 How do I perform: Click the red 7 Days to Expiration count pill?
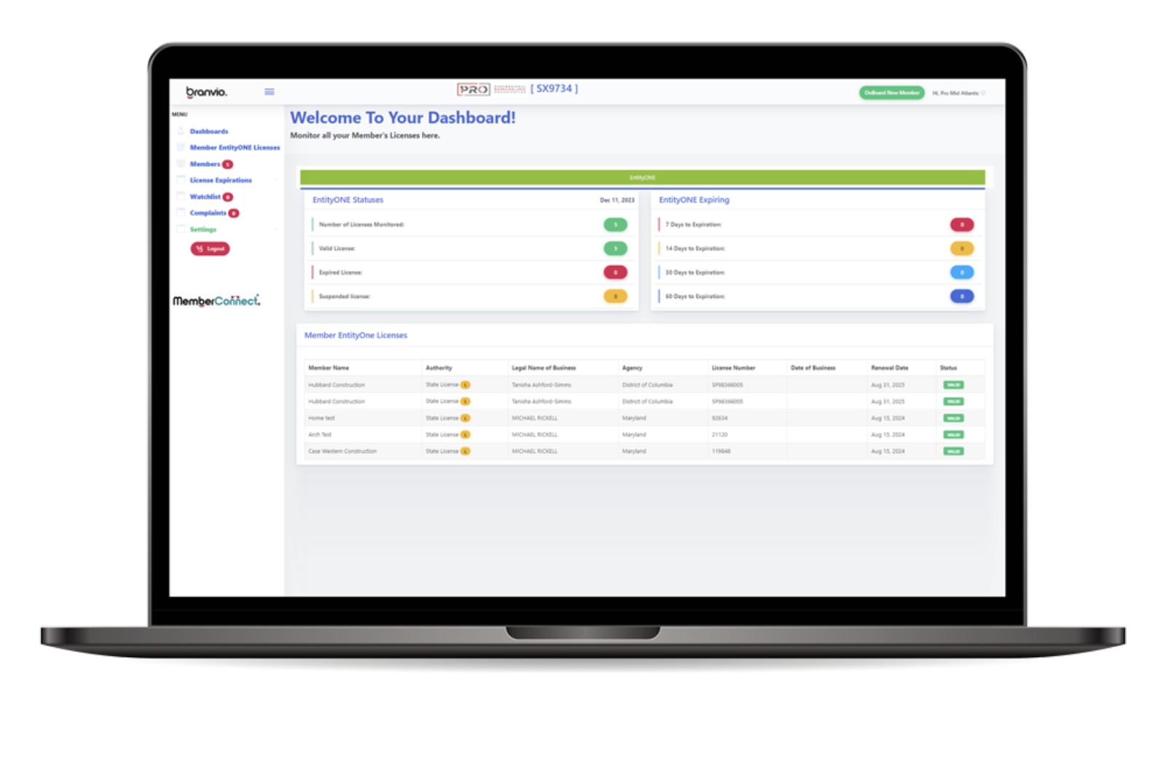963,224
